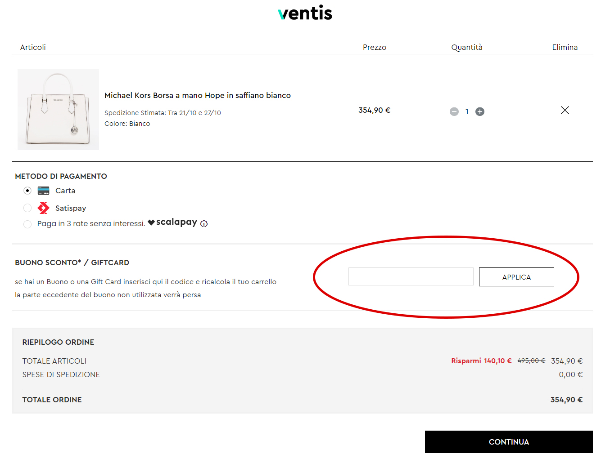Click the Scalapay heart logo

151,222
